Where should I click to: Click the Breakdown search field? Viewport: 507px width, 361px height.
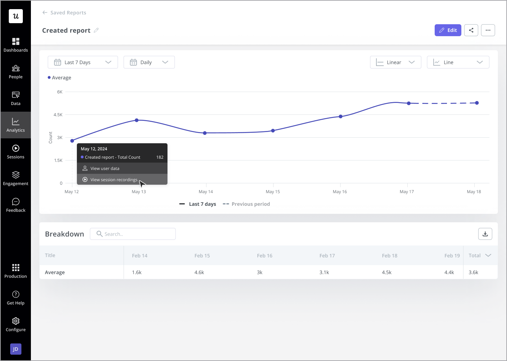[x=133, y=234]
